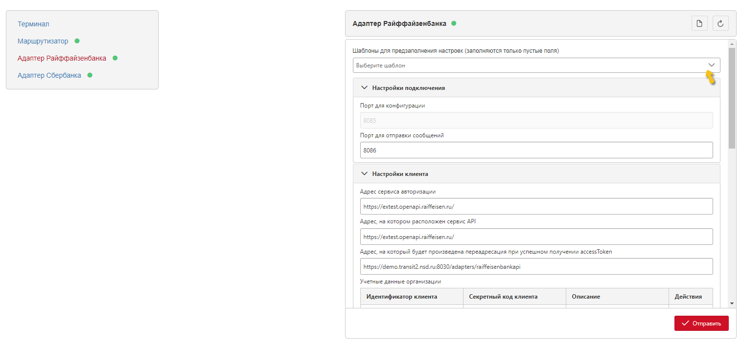Viewport: 741px width, 346px height.
Task: Click the Адрес сервиса авторизации field
Action: point(536,206)
